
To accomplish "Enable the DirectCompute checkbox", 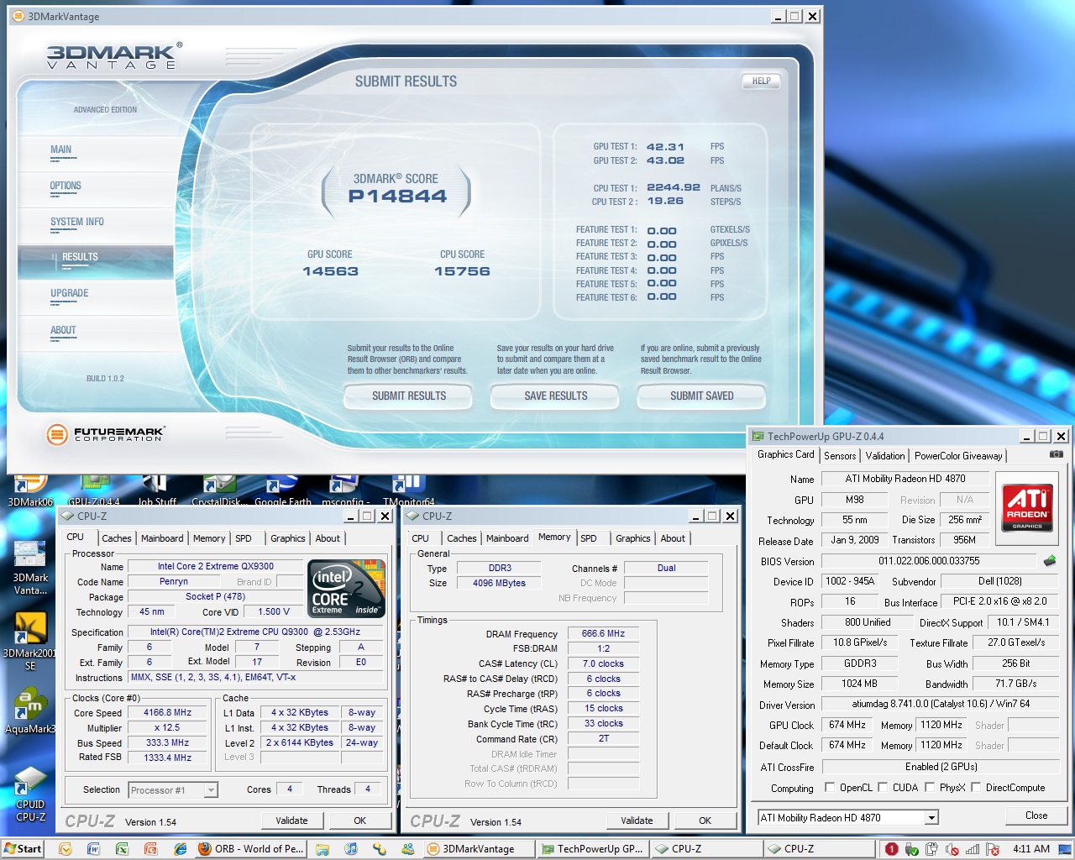I will click(976, 788).
